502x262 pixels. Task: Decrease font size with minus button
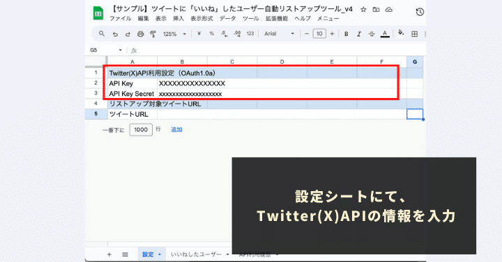[x=307, y=33]
